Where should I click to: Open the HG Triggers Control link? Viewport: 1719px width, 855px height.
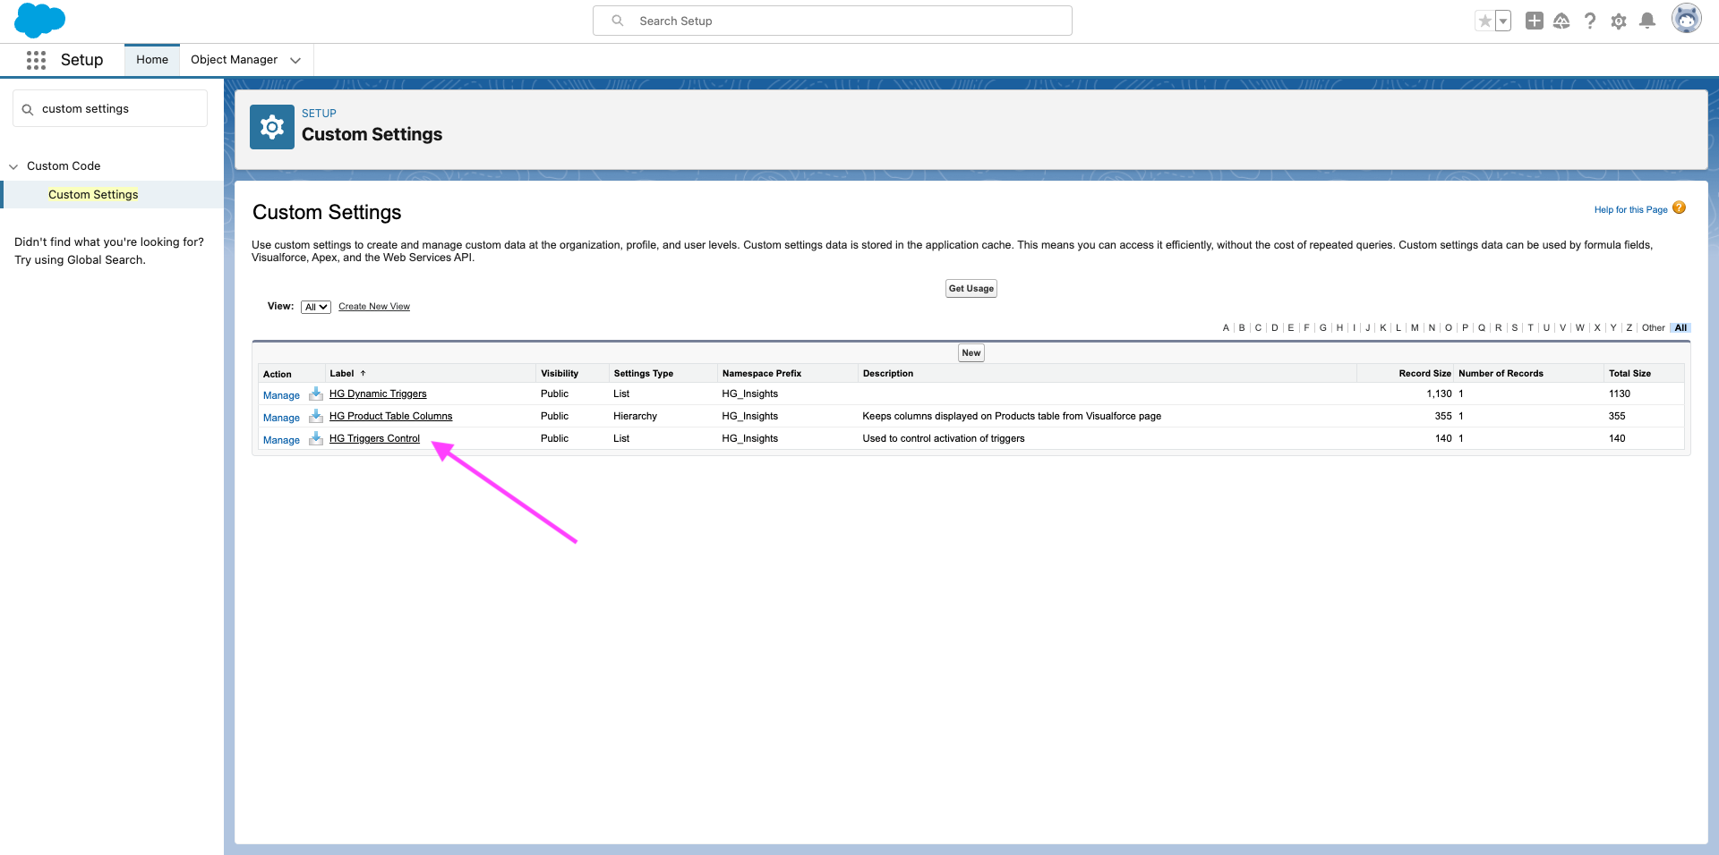(x=374, y=439)
